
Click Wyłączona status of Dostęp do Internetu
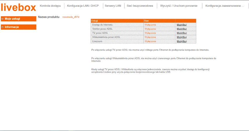tap(150, 25)
